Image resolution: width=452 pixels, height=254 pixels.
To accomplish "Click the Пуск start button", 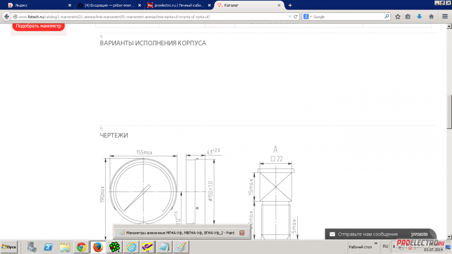I will tap(10, 247).
